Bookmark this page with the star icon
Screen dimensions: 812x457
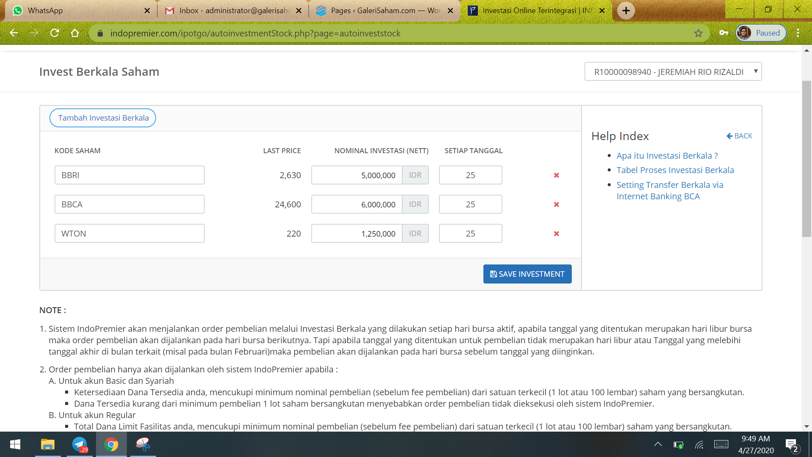(698, 33)
